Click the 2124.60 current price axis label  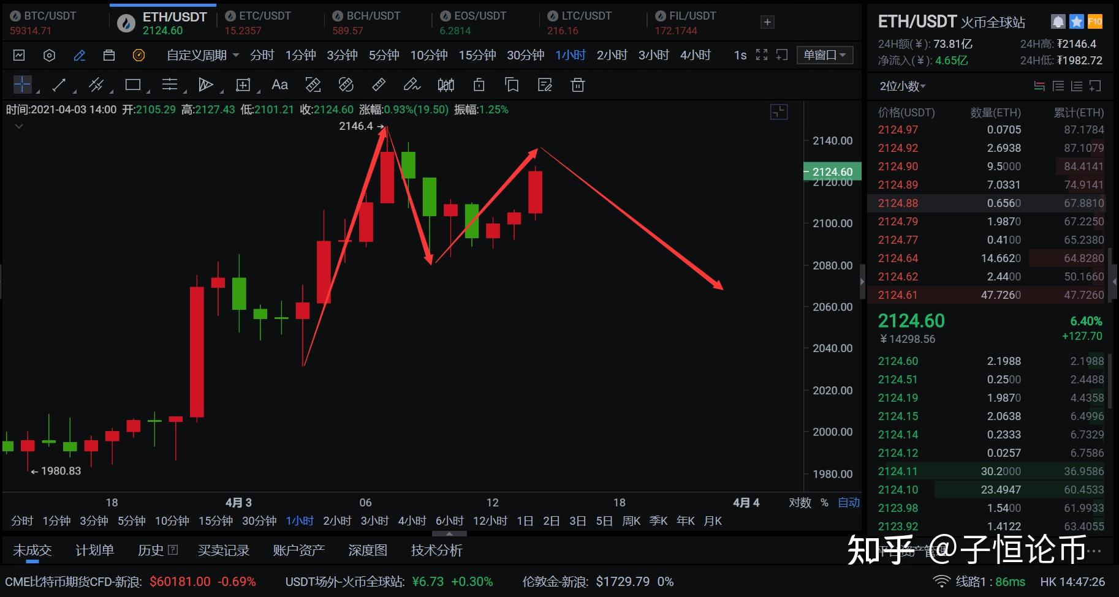[x=832, y=172]
